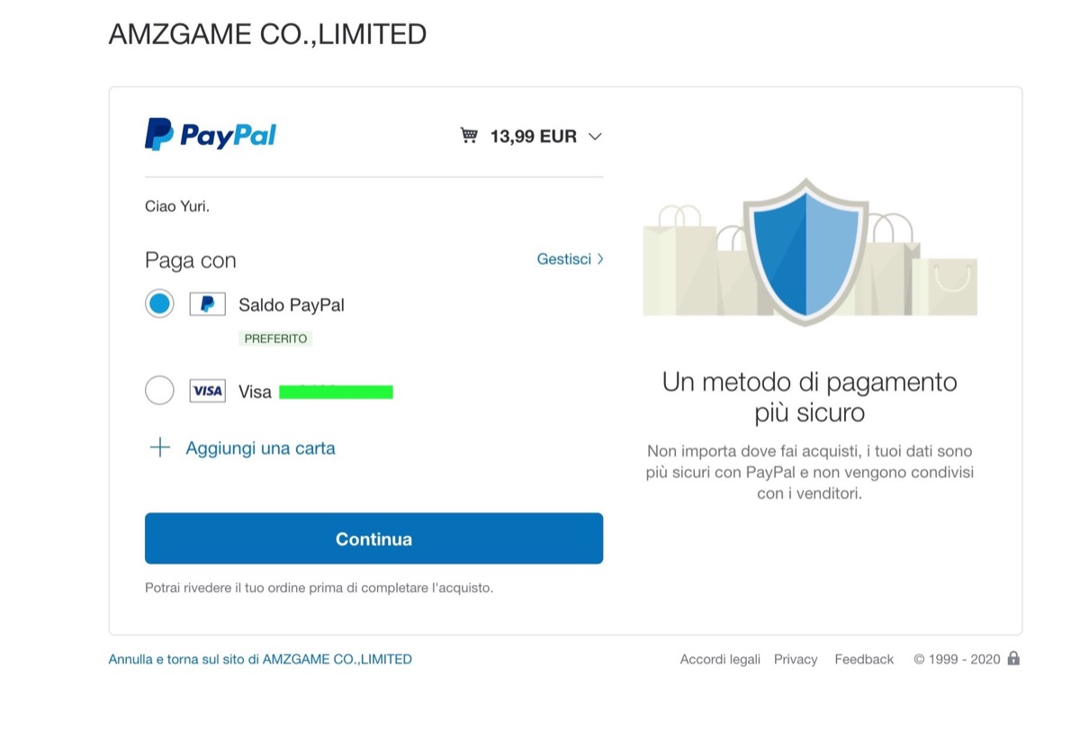The image size is (1080, 730).
Task: Select Saldo PayPal radio button
Action: click(159, 304)
